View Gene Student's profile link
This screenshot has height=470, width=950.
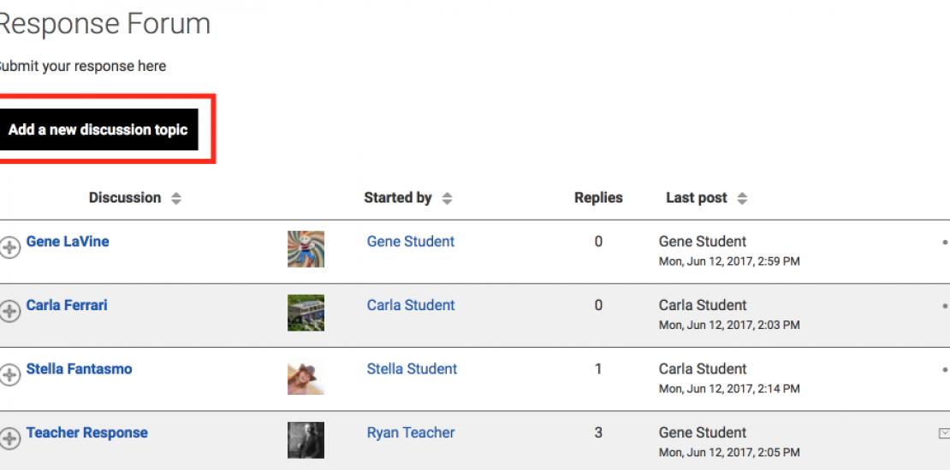[x=410, y=241]
